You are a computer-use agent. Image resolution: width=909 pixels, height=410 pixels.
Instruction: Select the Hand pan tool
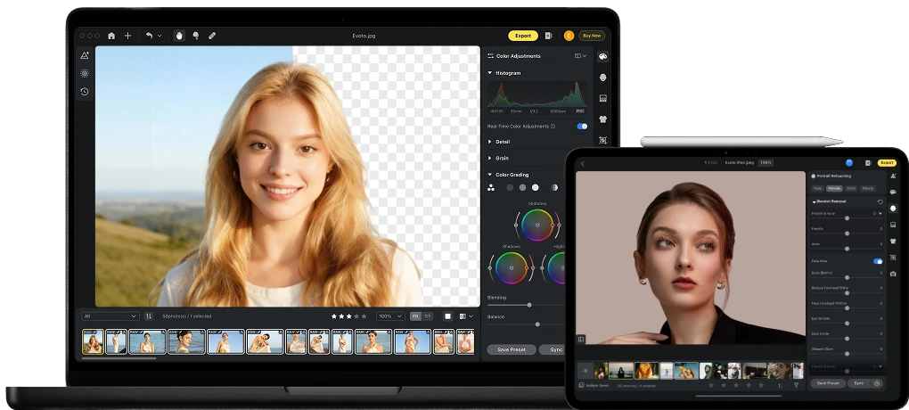pyautogui.click(x=179, y=36)
